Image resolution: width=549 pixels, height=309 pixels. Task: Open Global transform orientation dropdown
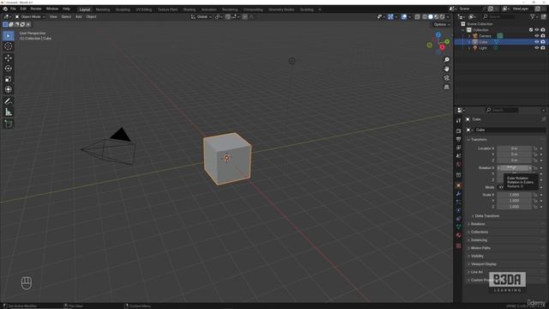202,17
